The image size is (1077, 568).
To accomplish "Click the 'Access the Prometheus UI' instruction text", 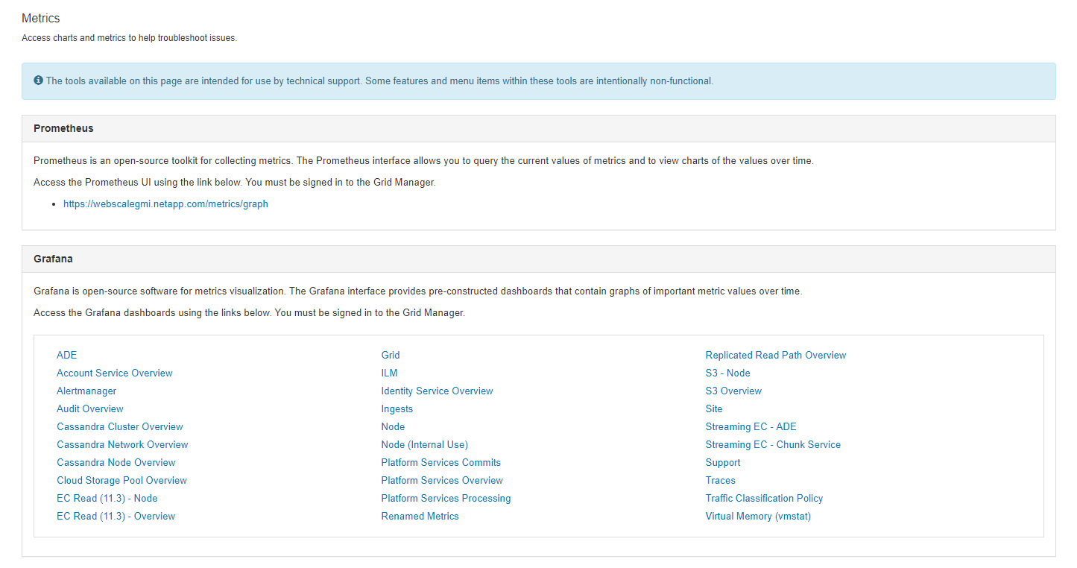I will 235,182.
